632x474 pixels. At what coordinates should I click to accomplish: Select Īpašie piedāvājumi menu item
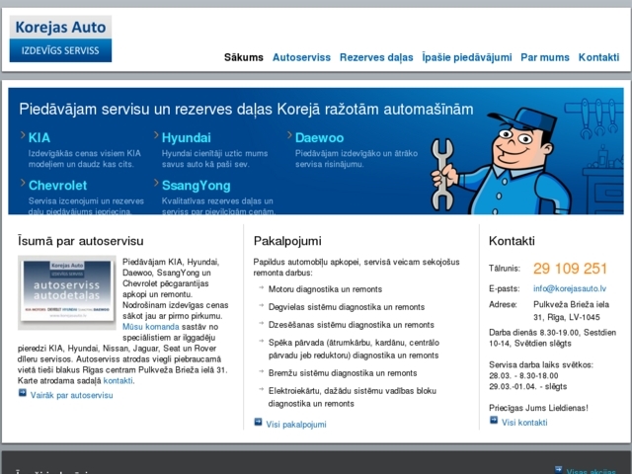[x=467, y=57]
